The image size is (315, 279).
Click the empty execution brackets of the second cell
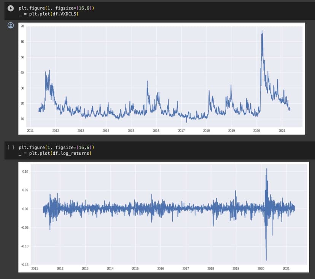(x=11, y=148)
